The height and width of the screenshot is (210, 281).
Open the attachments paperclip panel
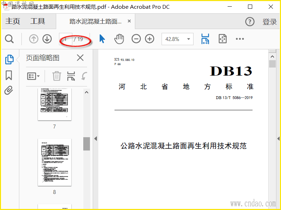(8, 90)
